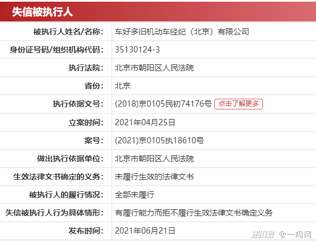Click the 执行法院 label

[x=86, y=68]
